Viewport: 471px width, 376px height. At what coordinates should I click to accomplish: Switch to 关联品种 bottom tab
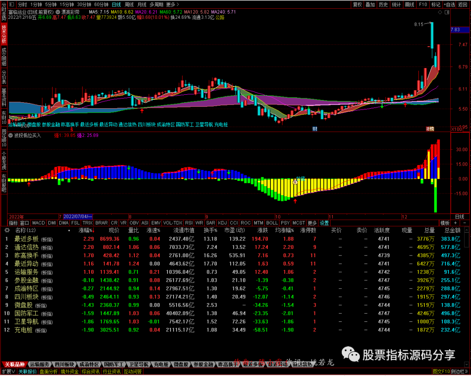[x=14, y=364]
